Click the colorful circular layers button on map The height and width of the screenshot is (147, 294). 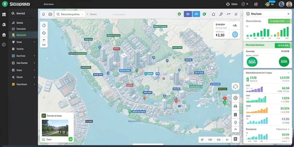[x=235, y=86]
